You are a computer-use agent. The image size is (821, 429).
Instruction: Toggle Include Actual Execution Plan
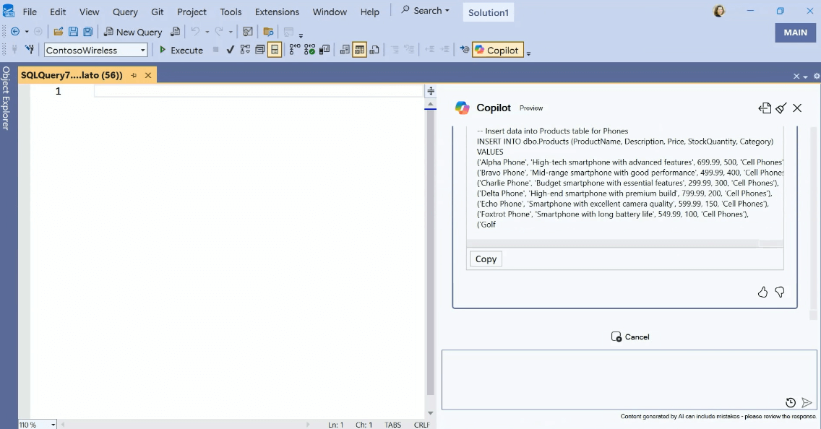click(x=295, y=50)
